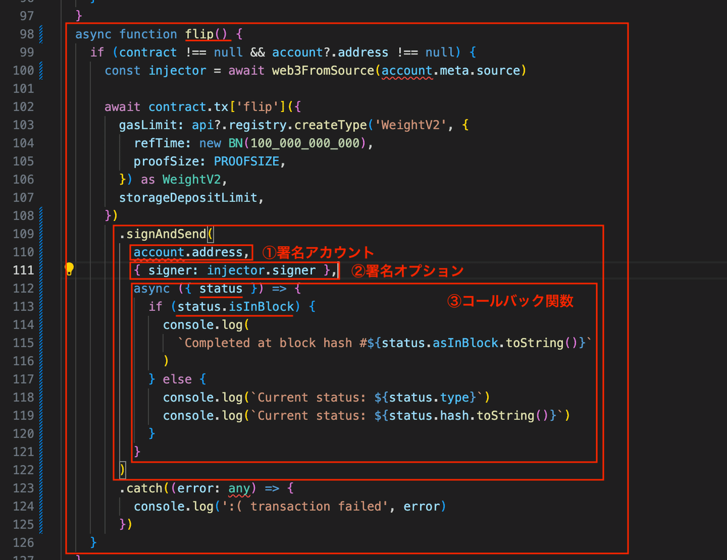This screenshot has height=560, width=727.
Task: Click account.address on line 110
Action: 188,252
